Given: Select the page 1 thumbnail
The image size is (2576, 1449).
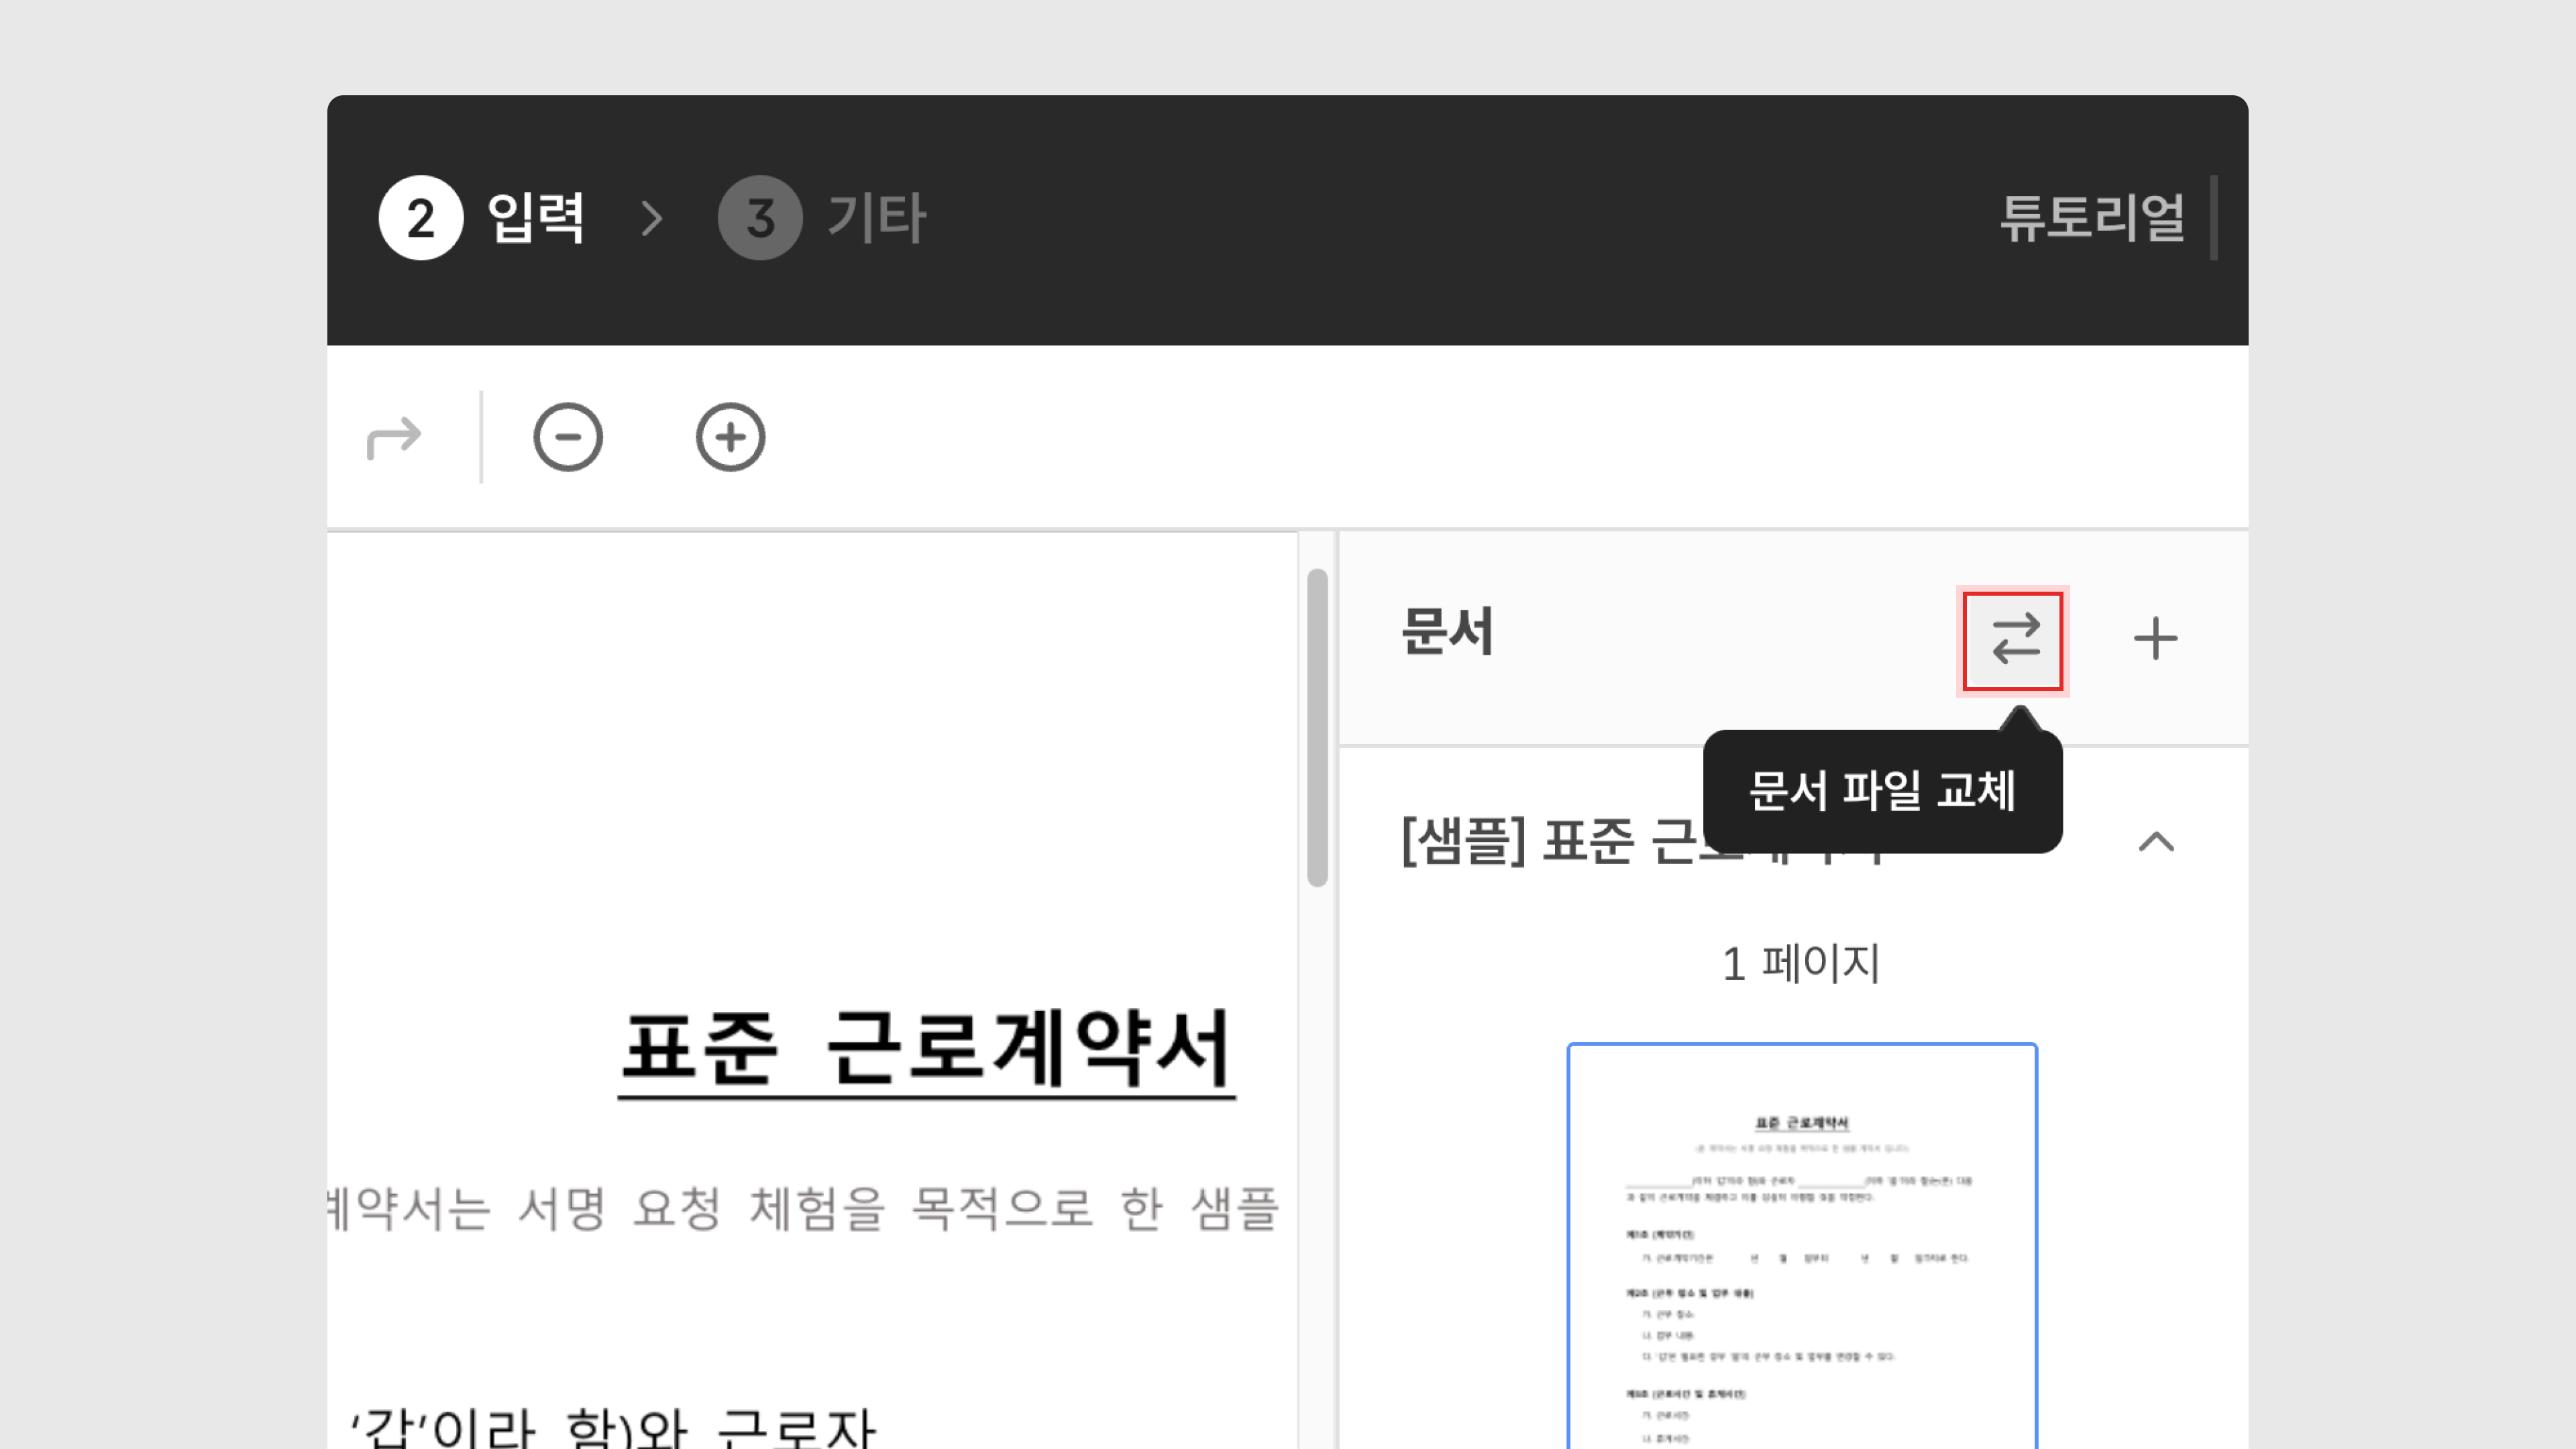Looking at the screenshot, I should [1801, 1245].
